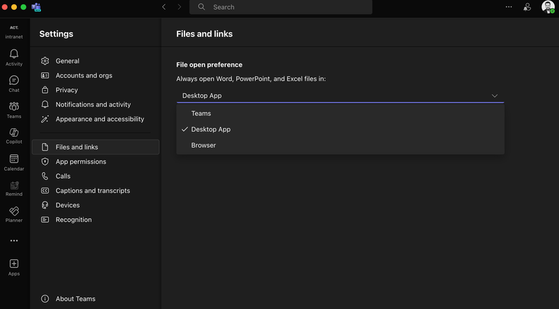
Task: Click the Search input field
Action: [x=286, y=7]
